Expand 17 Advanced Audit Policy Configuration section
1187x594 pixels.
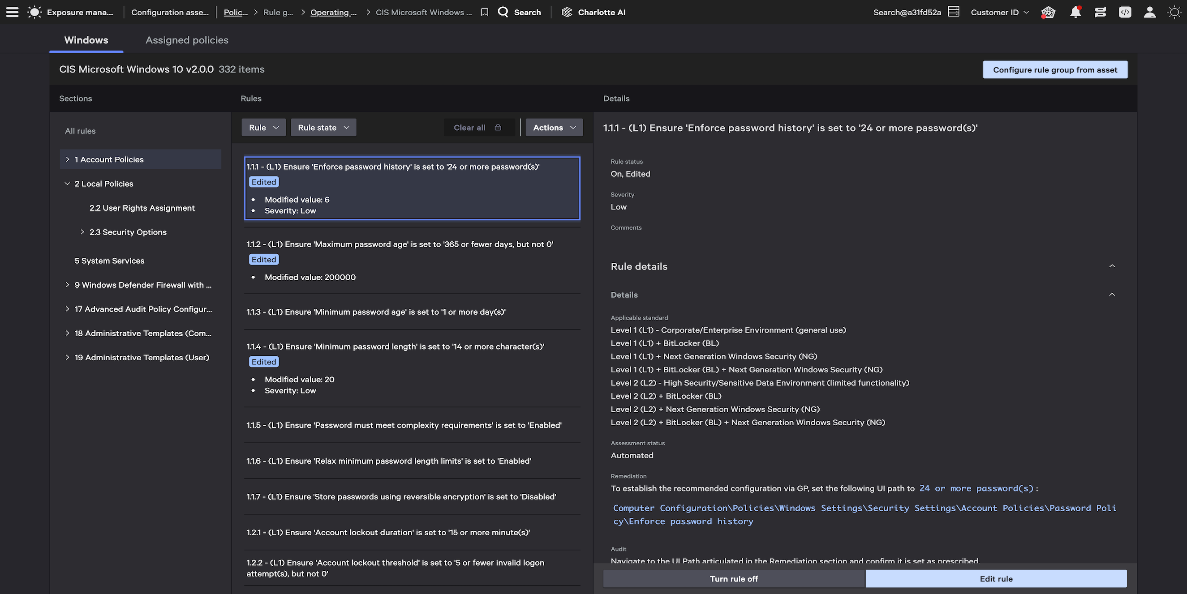(67, 309)
